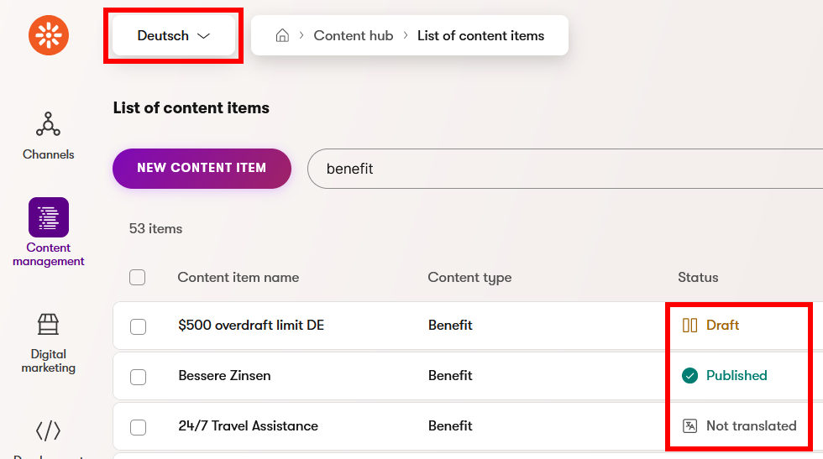Toggle the select-all checkbox in header
Viewport: 823px width, 459px height.
coord(138,278)
